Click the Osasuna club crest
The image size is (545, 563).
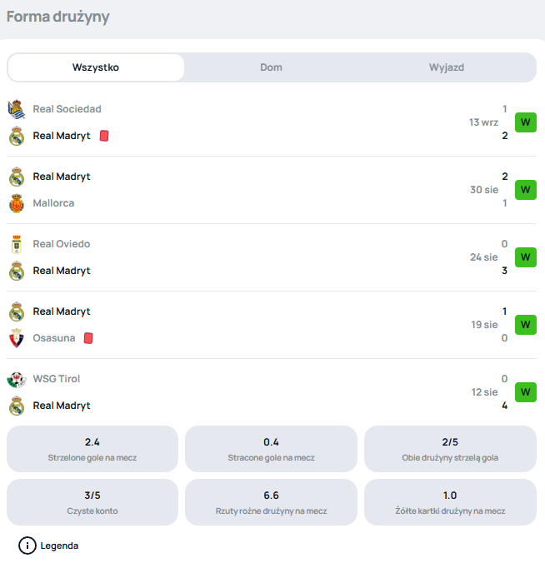[x=17, y=338]
